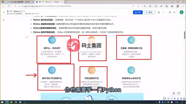Show hidden system tray icons chevron
The image size is (186, 104).
coord(157,102)
